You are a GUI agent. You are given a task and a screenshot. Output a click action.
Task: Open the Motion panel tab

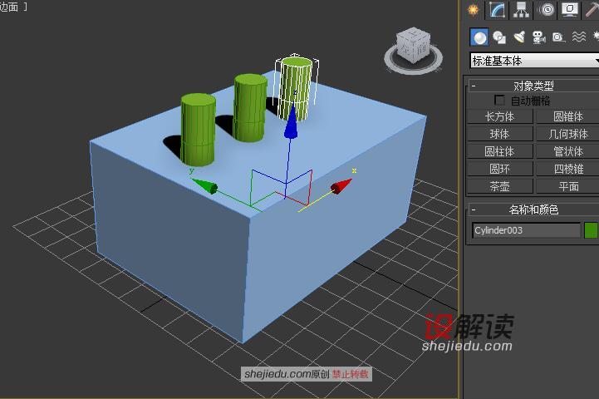coord(547,9)
